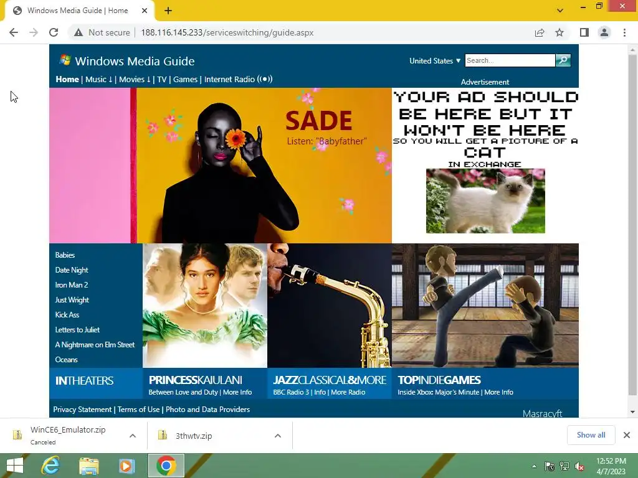Screen dimensions: 638x478
Task: Open A Nightmare on Elm Street link
Action: pos(95,345)
